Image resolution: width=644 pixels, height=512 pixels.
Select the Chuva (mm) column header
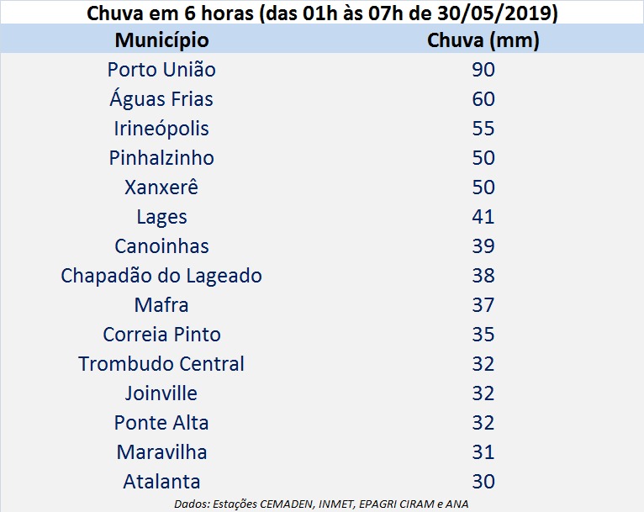483,40
